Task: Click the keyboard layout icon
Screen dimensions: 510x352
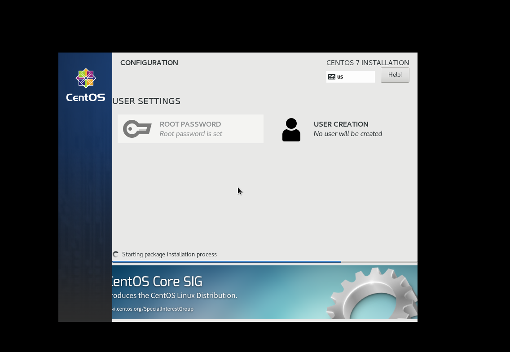Action: (x=332, y=77)
